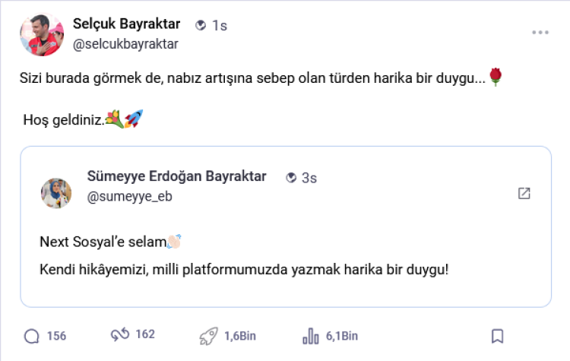
Task: Open quoted post using the external link icon
Action: coord(524,193)
